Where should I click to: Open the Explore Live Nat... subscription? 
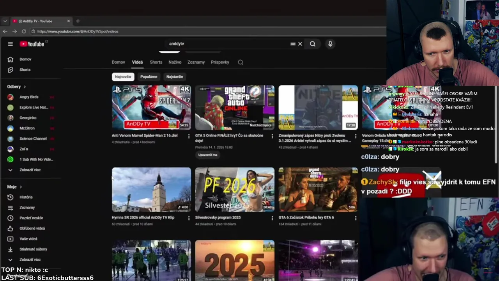click(x=33, y=107)
